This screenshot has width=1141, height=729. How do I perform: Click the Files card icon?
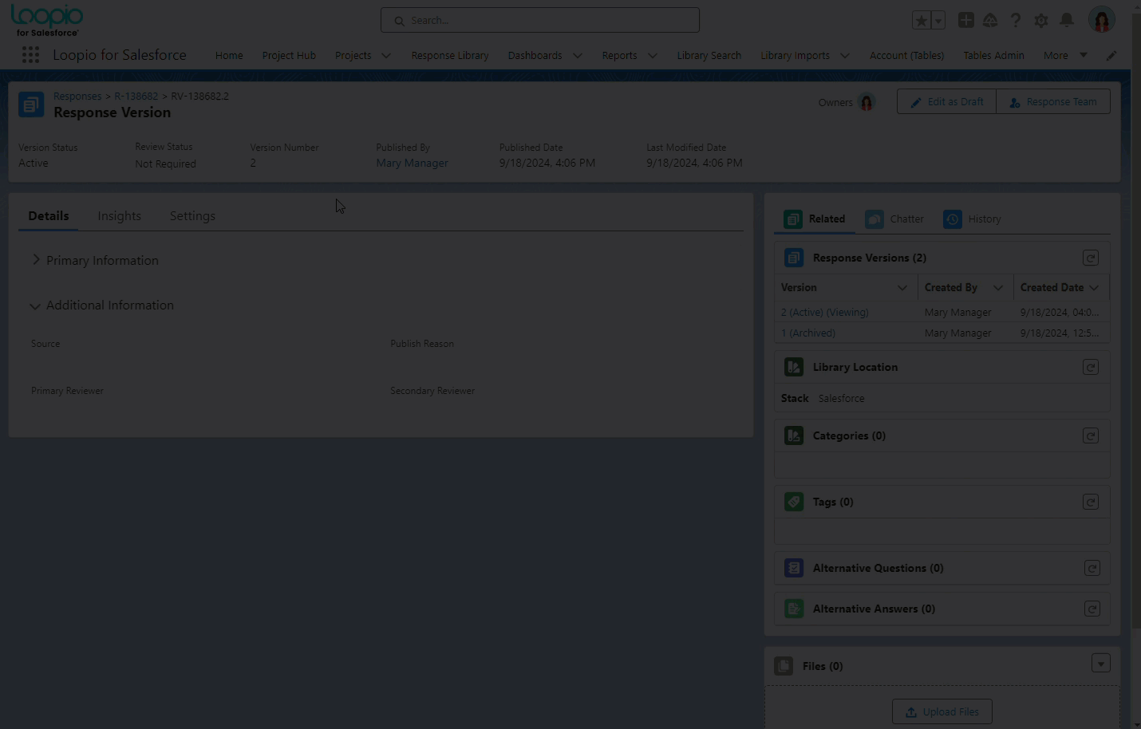click(784, 666)
